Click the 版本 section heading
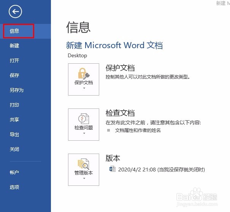This screenshot has height=212, width=230. [x=113, y=158]
